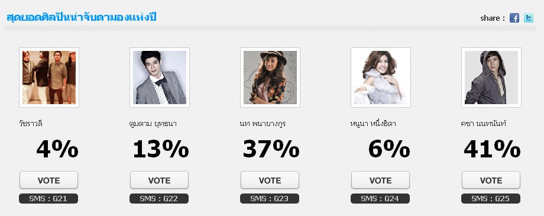Select the SMS : G25 label
Screen dimensions: 544x216
coord(491,199)
